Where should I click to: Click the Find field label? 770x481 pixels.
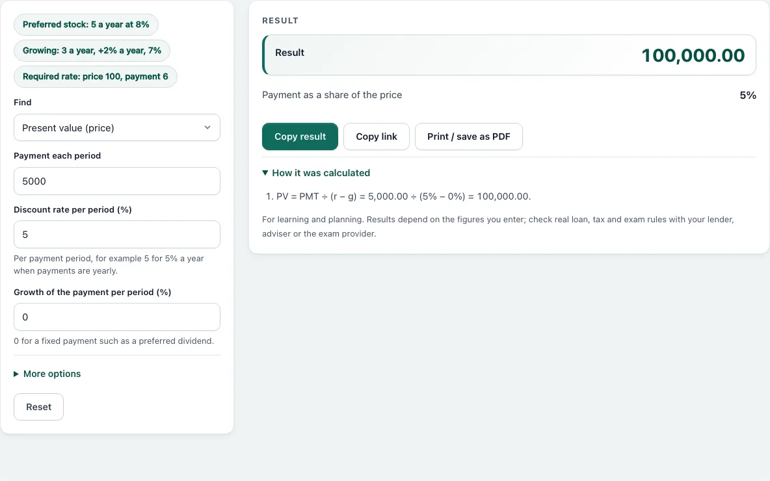point(23,102)
